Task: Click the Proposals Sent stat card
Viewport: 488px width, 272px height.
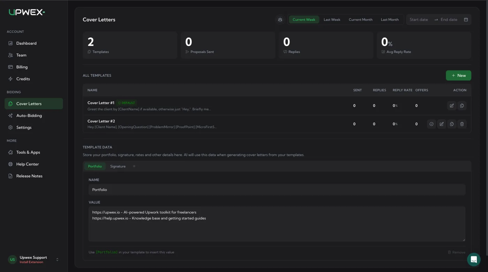Action: pyautogui.click(x=228, y=45)
